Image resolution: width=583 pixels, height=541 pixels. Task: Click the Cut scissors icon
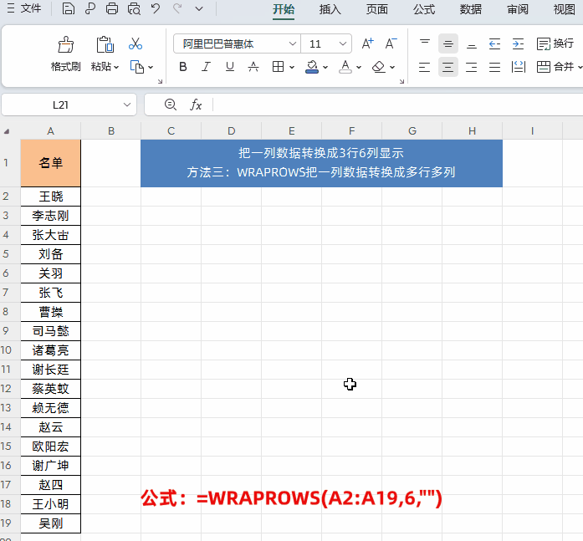pos(136,44)
